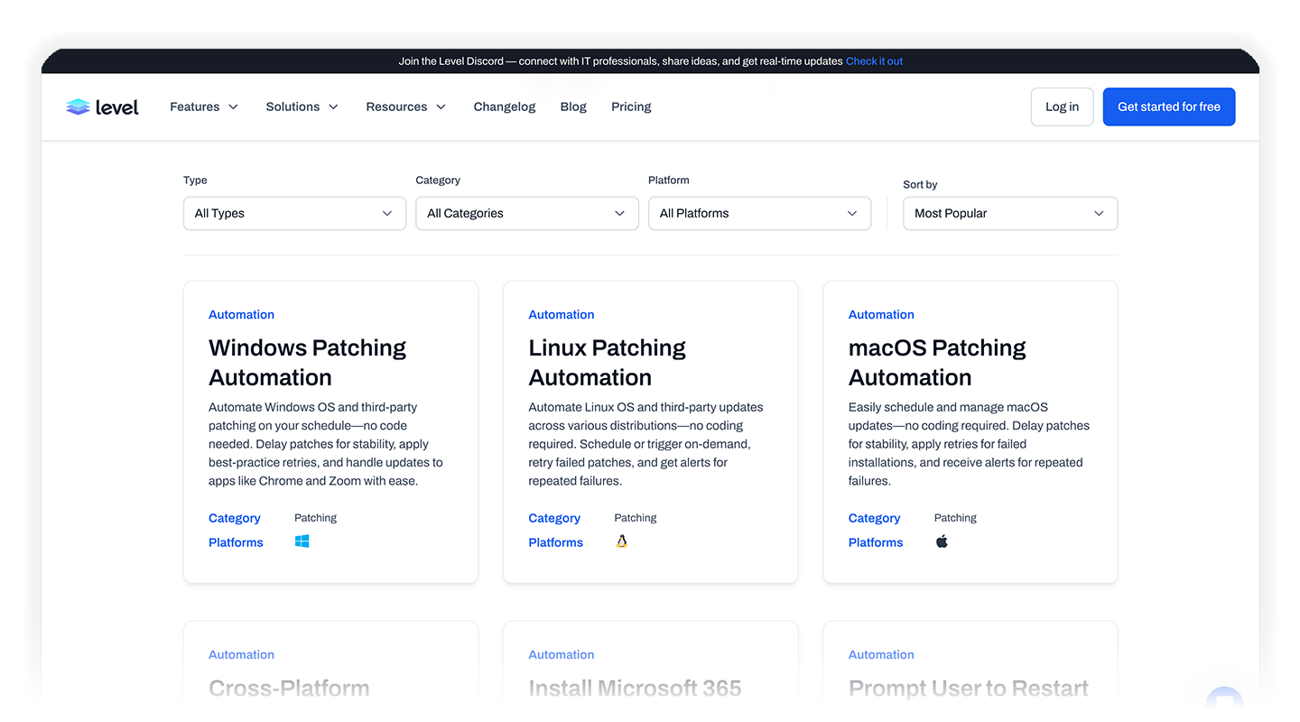Click the Windows platform icon in Windows Patching card
Image resolution: width=1300 pixels, height=722 pixels.
pyautogui.click(x=302, y=541)
